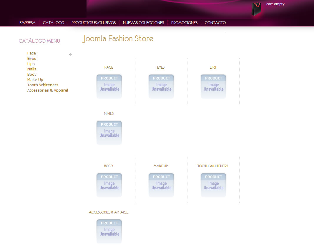This screenshot has height=250, width=314.
Task: Open the EMPRESA menu item
Action: (x=27, y=23)
